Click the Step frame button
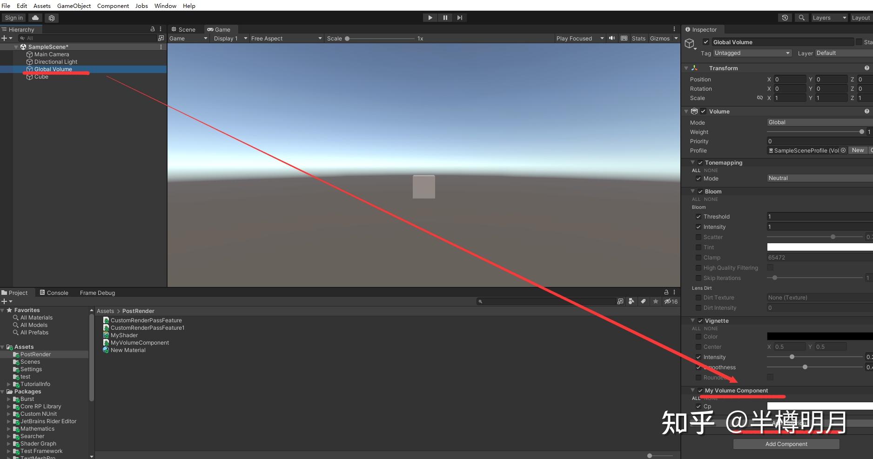The height and width of the screenshot is (459, 873). (460, 17)
